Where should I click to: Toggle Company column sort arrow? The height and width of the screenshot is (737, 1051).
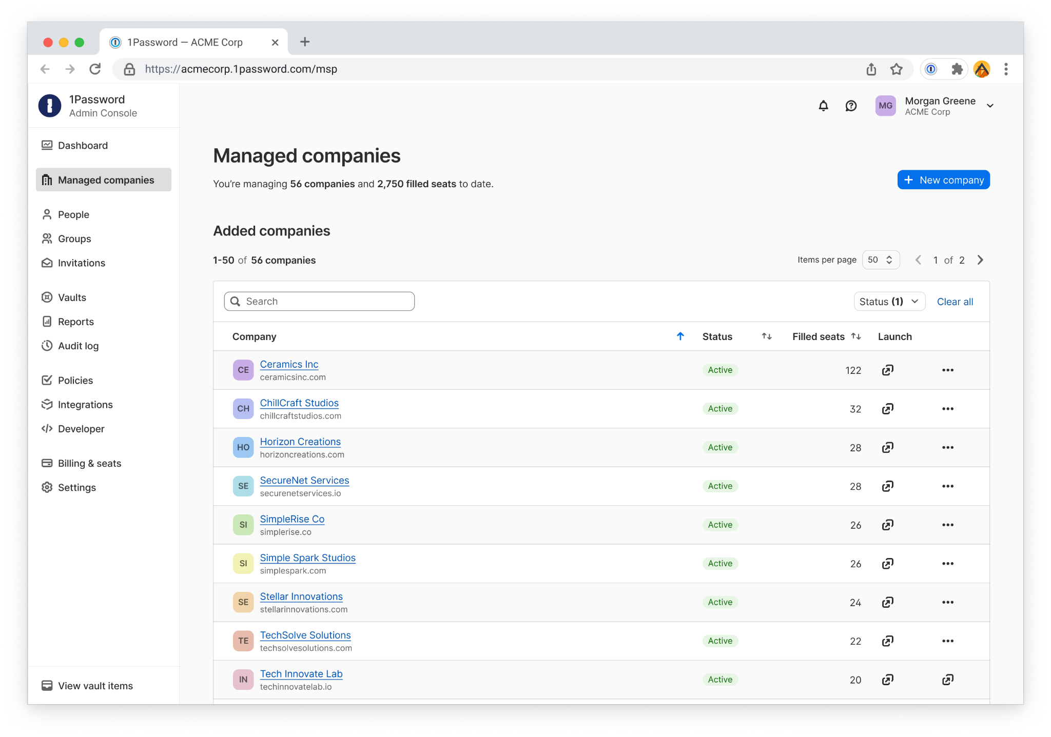pyautogui.click(x=680, y=336)
